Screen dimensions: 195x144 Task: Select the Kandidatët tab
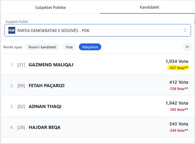click(x=147, y=7)
